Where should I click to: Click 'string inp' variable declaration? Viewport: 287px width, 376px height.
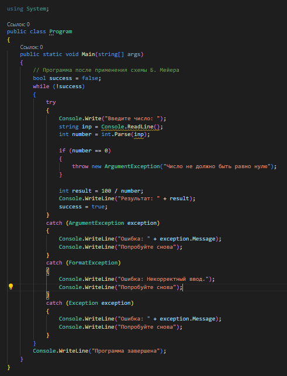(x=75, y=127)
